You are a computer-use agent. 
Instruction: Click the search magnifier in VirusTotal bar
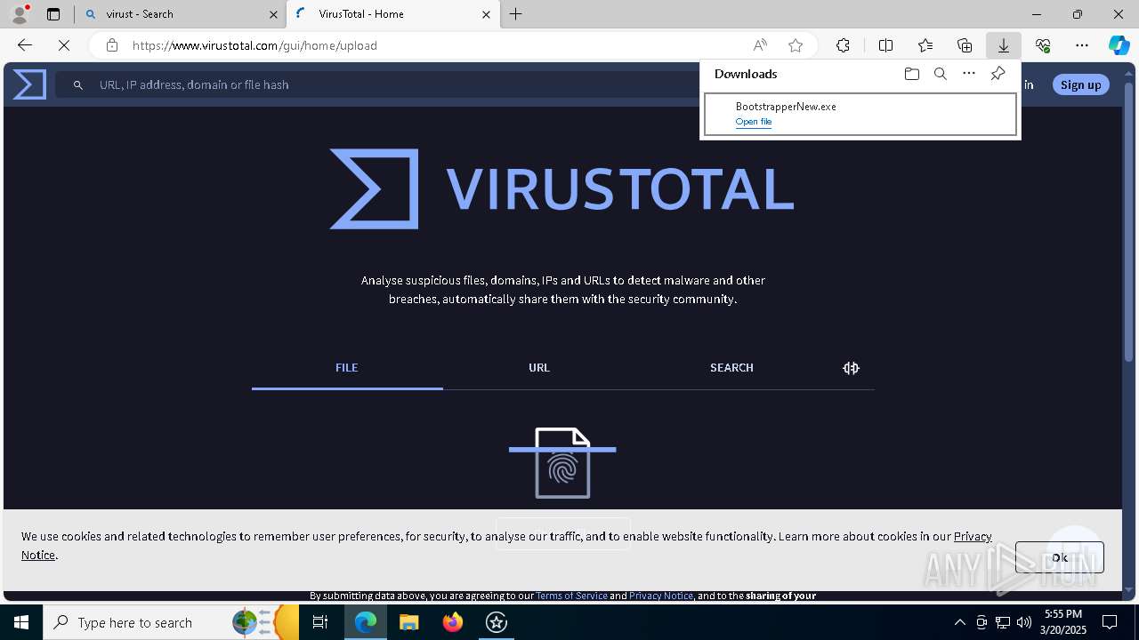78,84
